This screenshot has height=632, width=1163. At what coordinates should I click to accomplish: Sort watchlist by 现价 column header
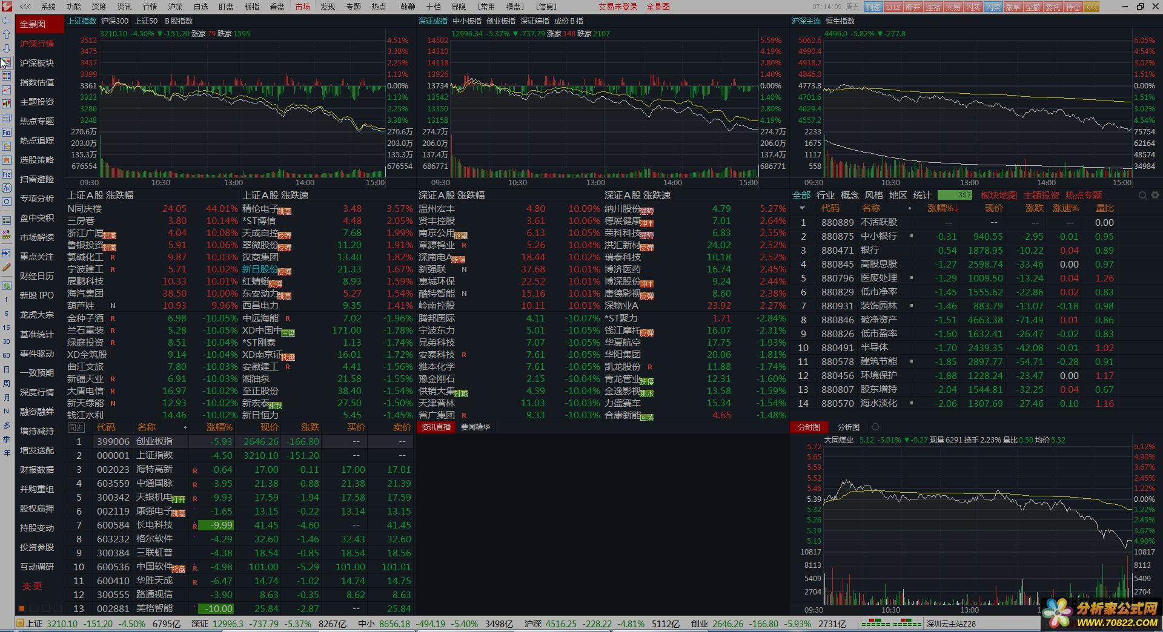click(270, 427)
